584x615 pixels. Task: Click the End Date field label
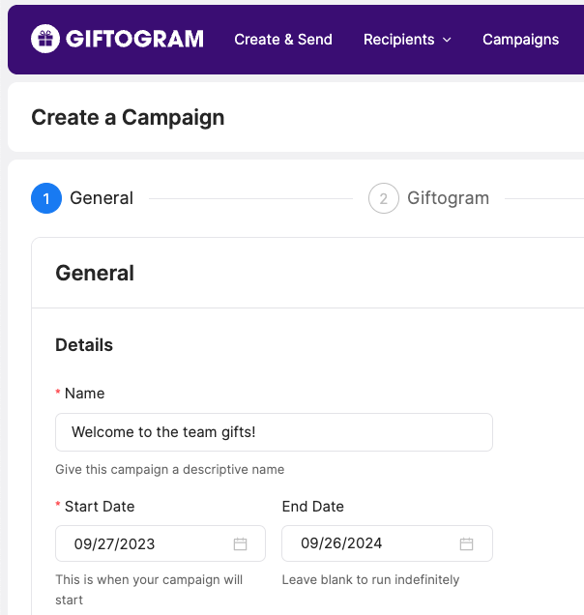point(312,507)
